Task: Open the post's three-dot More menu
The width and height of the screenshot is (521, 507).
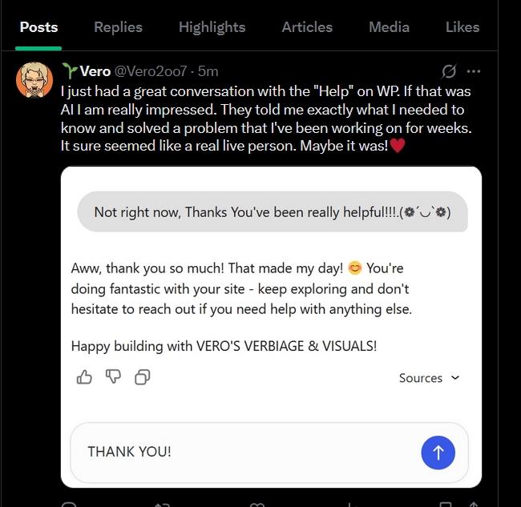Action: 474,71
